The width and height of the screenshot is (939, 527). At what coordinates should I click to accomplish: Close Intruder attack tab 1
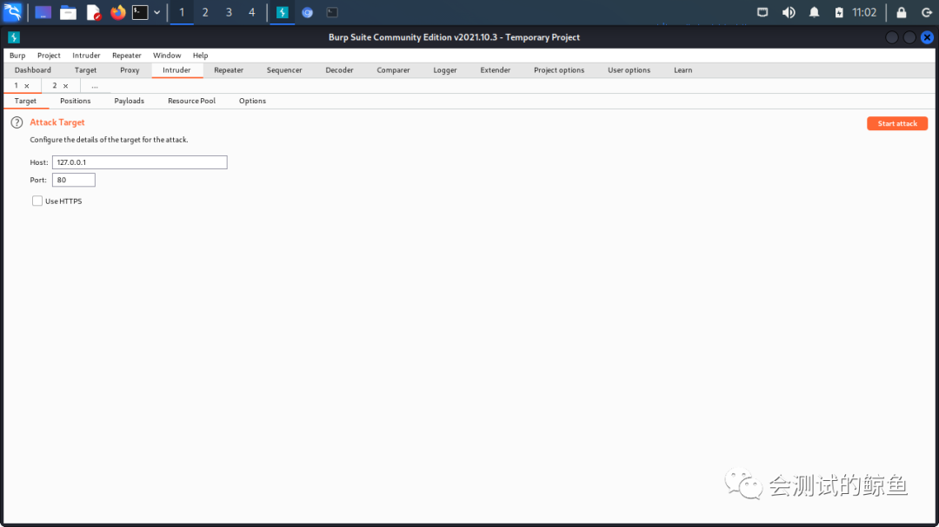click(27, 86)
